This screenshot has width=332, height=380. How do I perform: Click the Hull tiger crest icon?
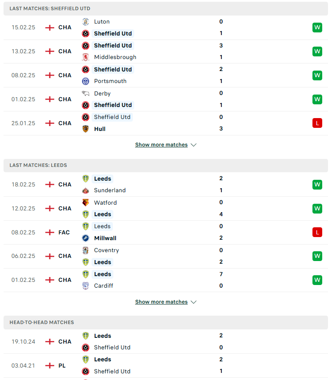point(85,129)
